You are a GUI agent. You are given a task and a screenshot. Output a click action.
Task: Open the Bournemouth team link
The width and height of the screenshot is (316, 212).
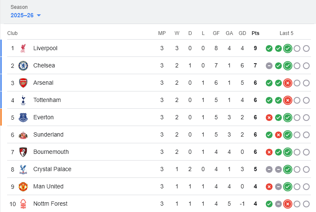pos(51,152)
